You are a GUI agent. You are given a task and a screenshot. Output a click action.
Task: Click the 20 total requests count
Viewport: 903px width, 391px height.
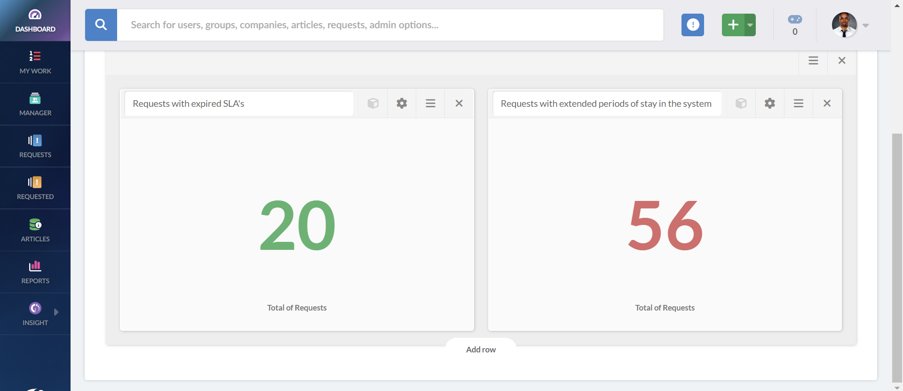click(297, 225)
